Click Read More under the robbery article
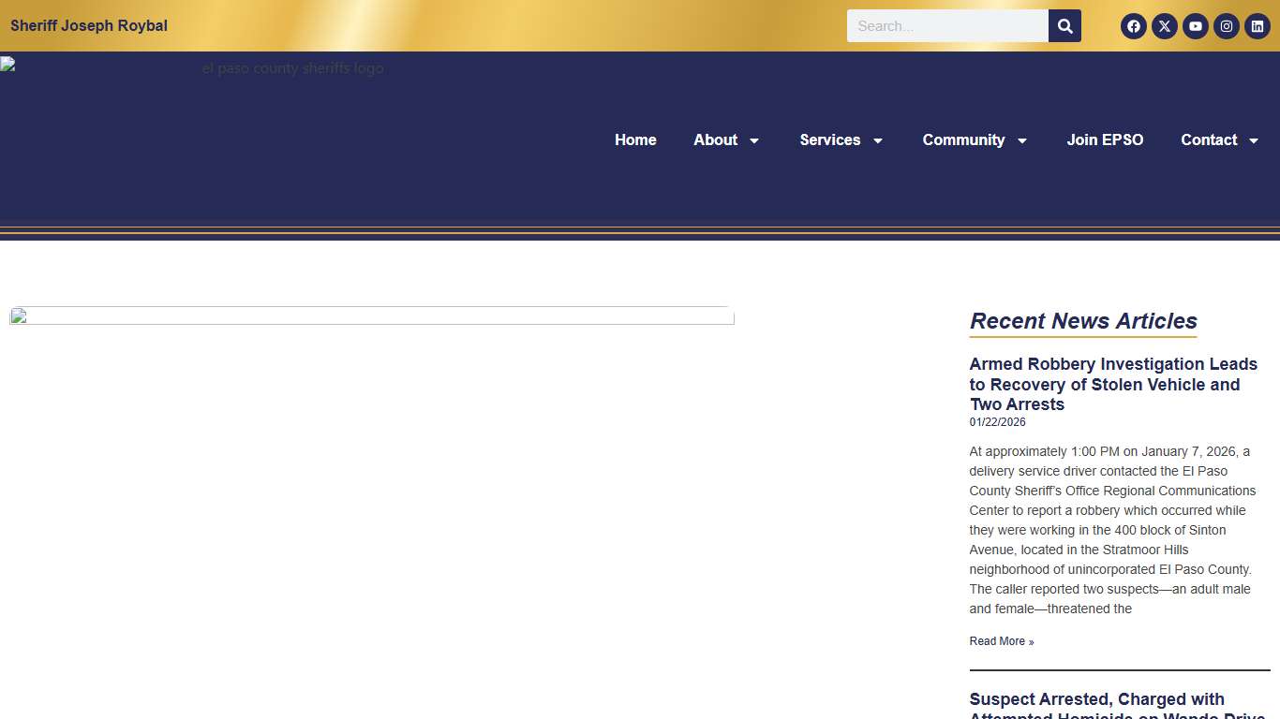 1001,641
